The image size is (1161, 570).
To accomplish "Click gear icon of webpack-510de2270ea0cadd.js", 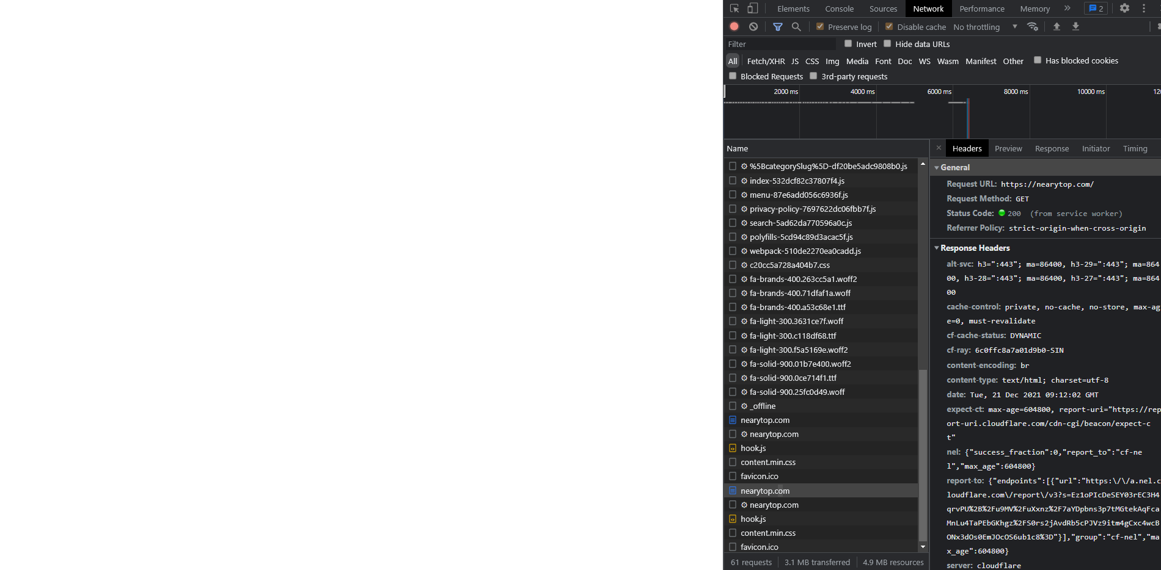I will click(744, 251).
